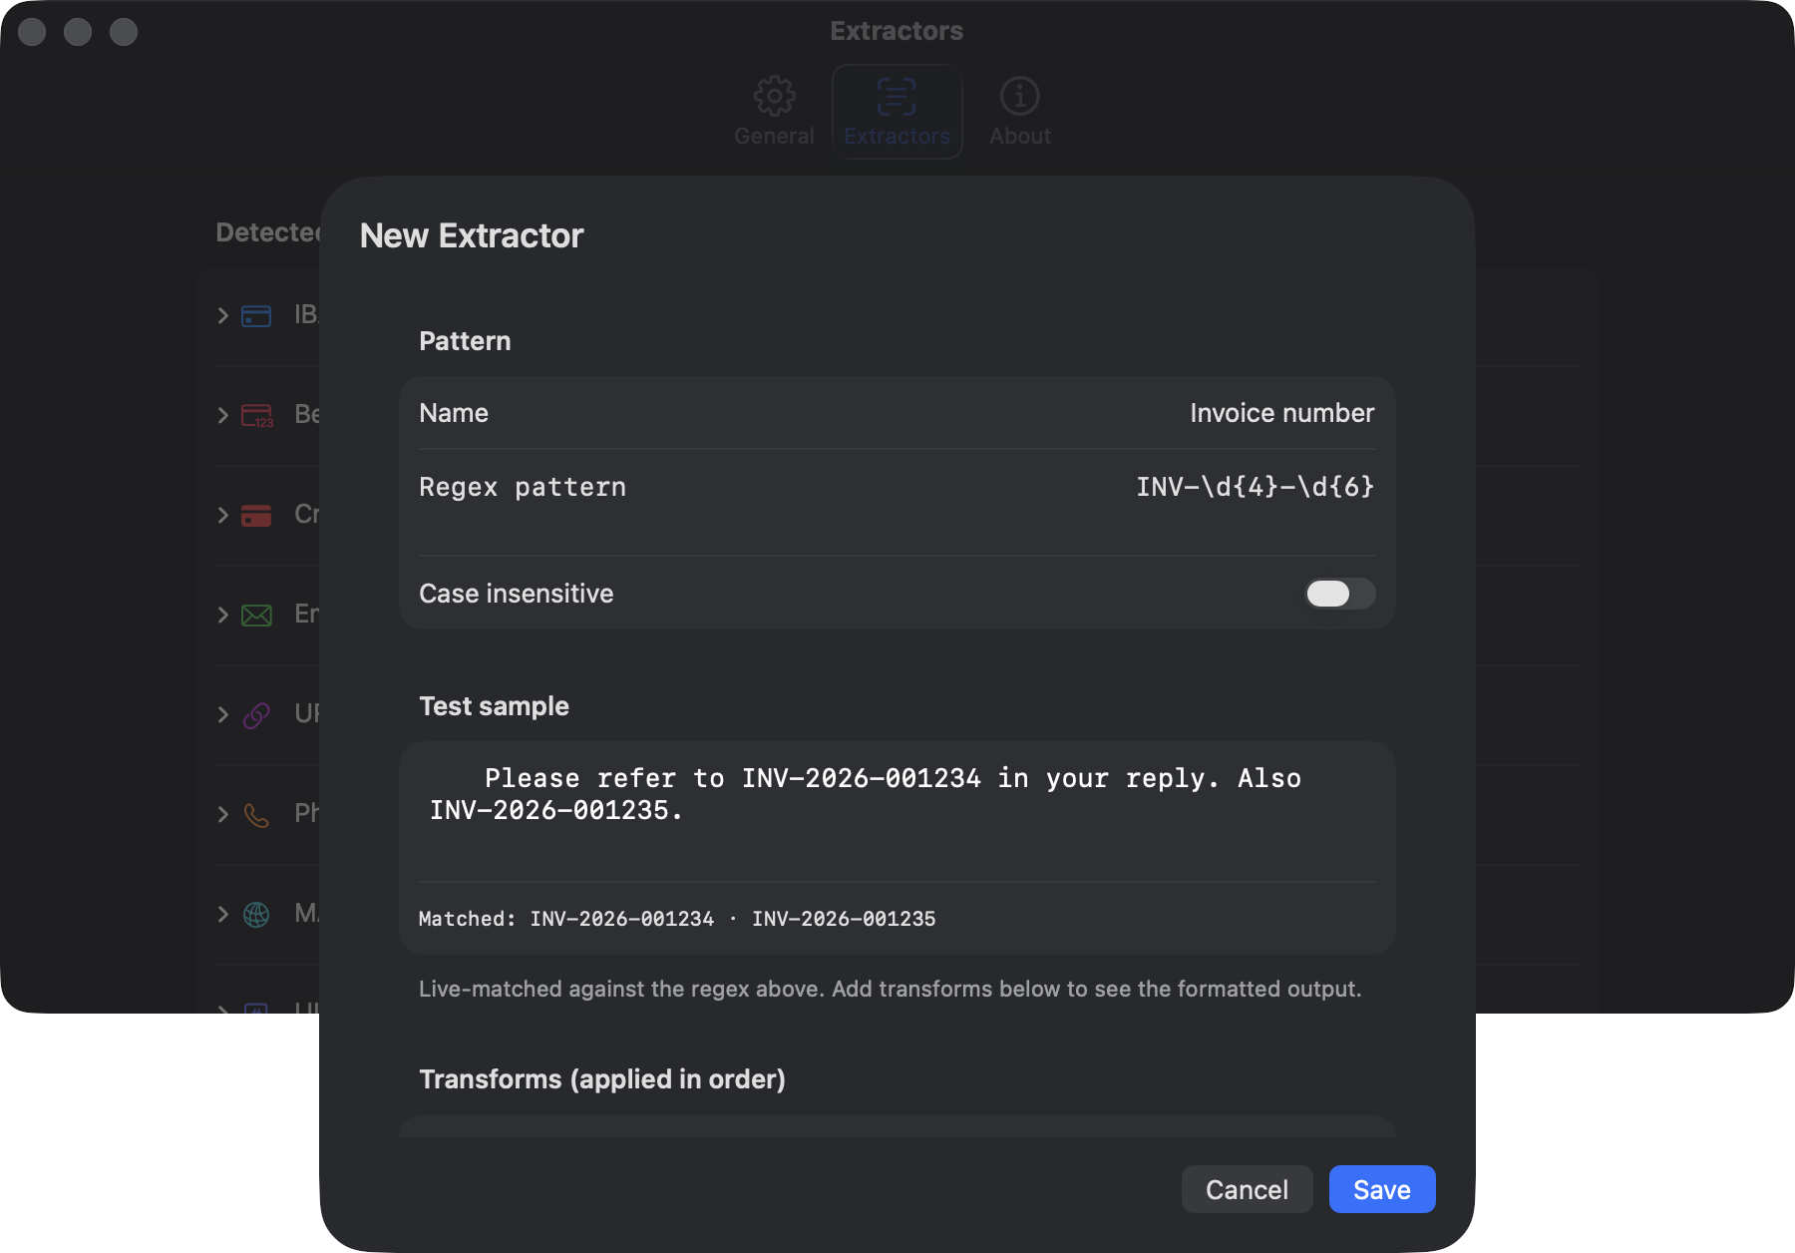This screenshot has height=1253, width=1795.
Task: Edit the Regex pattern field
Action: click(897, 502)
